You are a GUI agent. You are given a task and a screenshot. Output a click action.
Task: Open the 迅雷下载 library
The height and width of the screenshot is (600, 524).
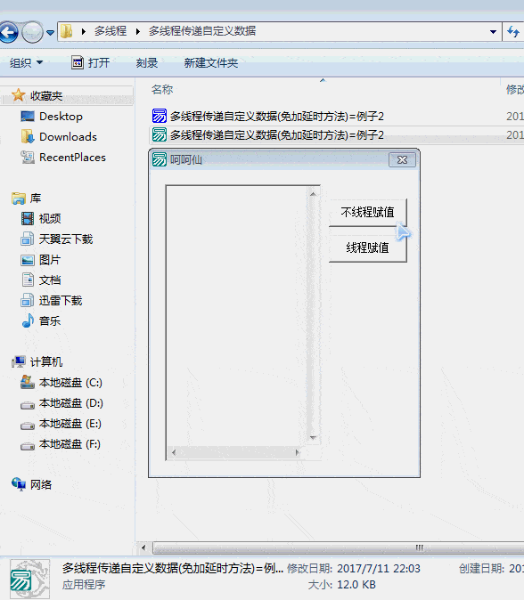(52, 300)
